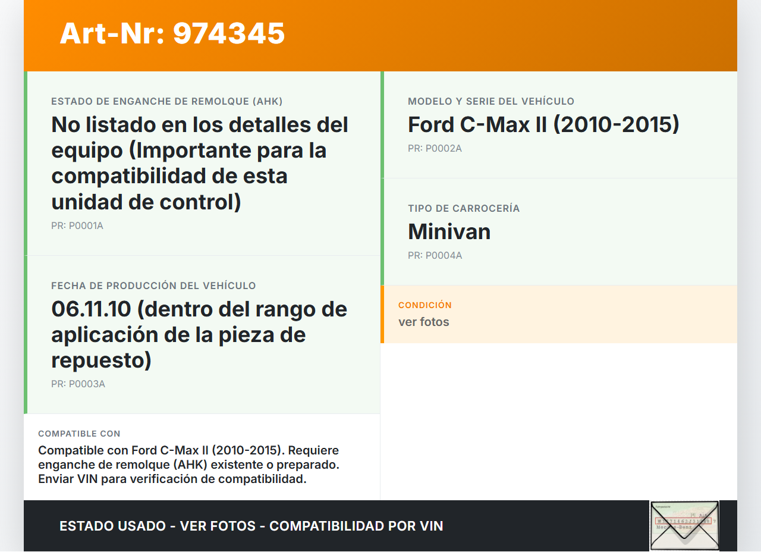
Task: Click the orange 'CONDICIÓN' label
Action: click(425, 305)
